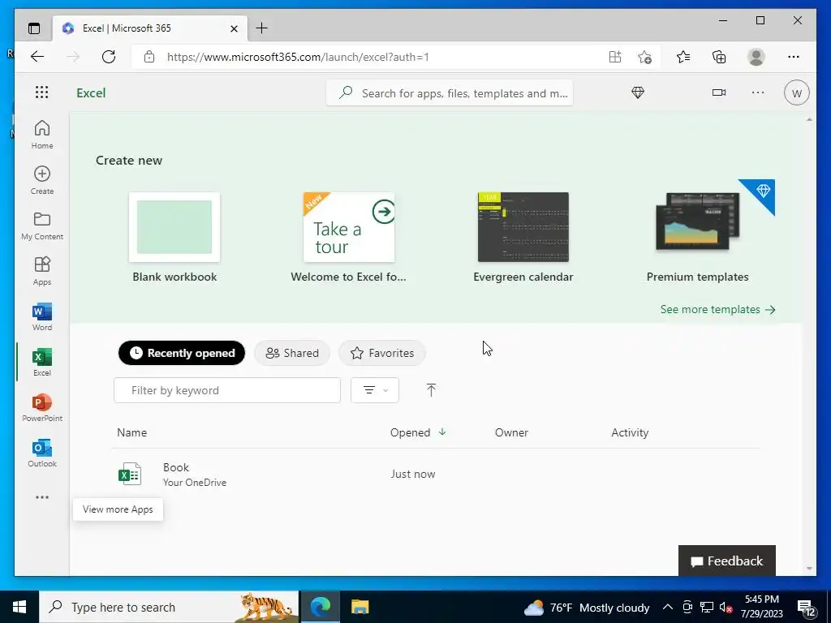Click the Activity column header
831x623 pixels.
(x=630, y=432)
